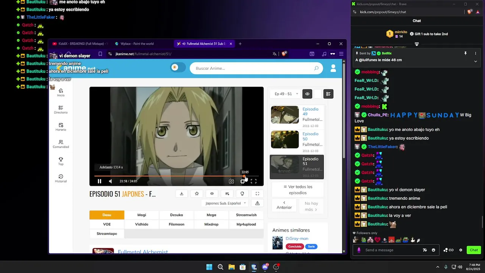Open Discord from the taskbar
485x273 pixels.
(265, 267)
